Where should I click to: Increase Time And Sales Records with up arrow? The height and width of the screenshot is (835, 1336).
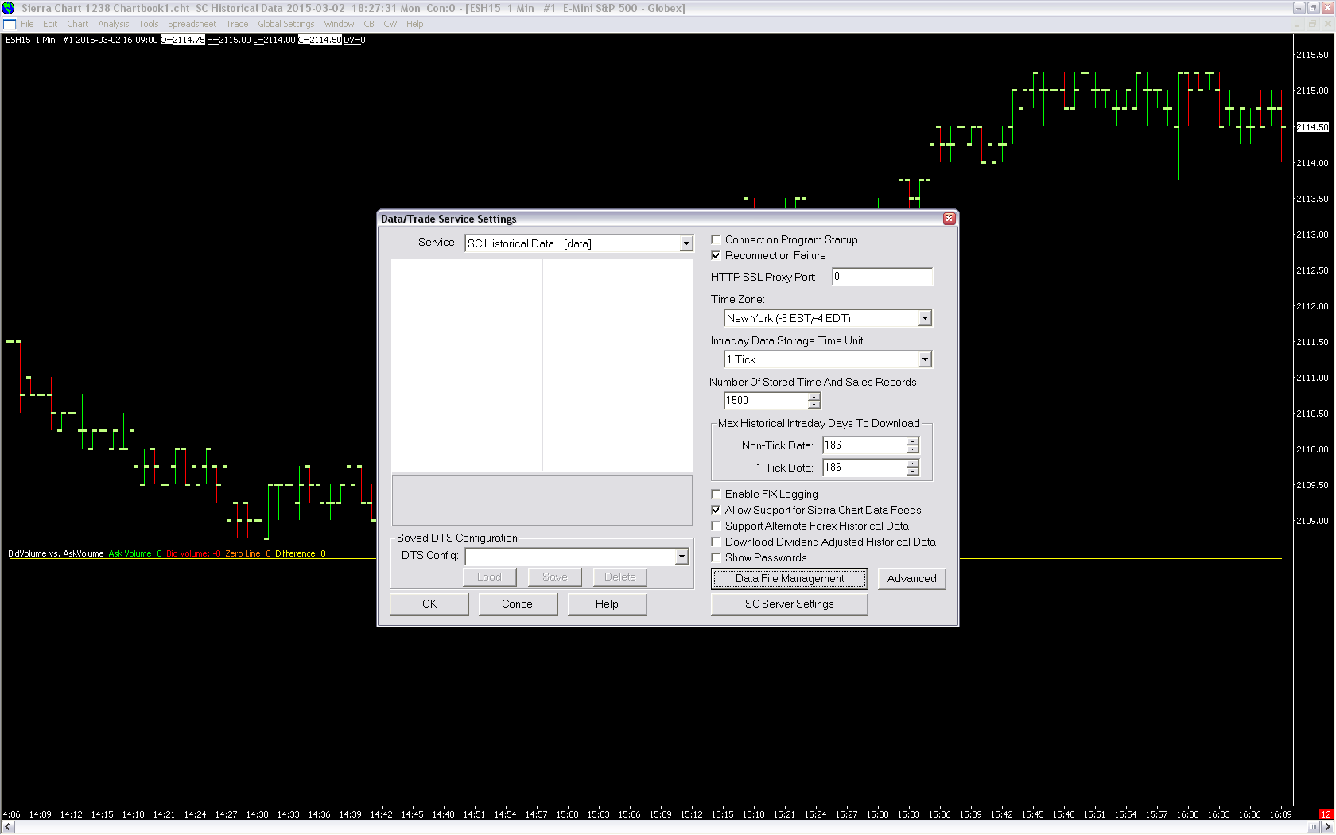(x=814, y=397)
